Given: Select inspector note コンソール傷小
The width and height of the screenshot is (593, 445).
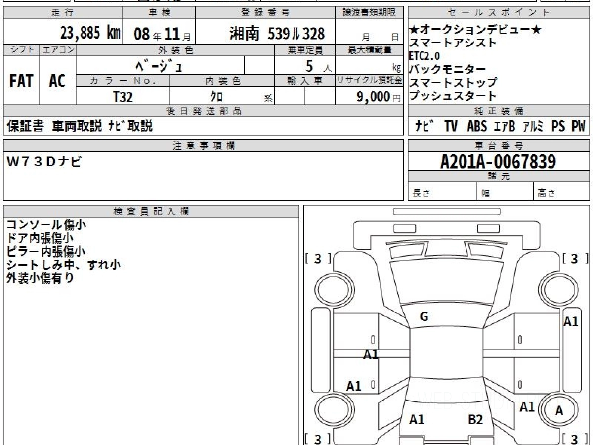Looking at the screenshot, I should [x=46, y=225].
